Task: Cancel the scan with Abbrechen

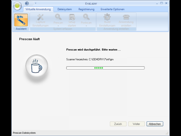Action: (x=155, y=124)
